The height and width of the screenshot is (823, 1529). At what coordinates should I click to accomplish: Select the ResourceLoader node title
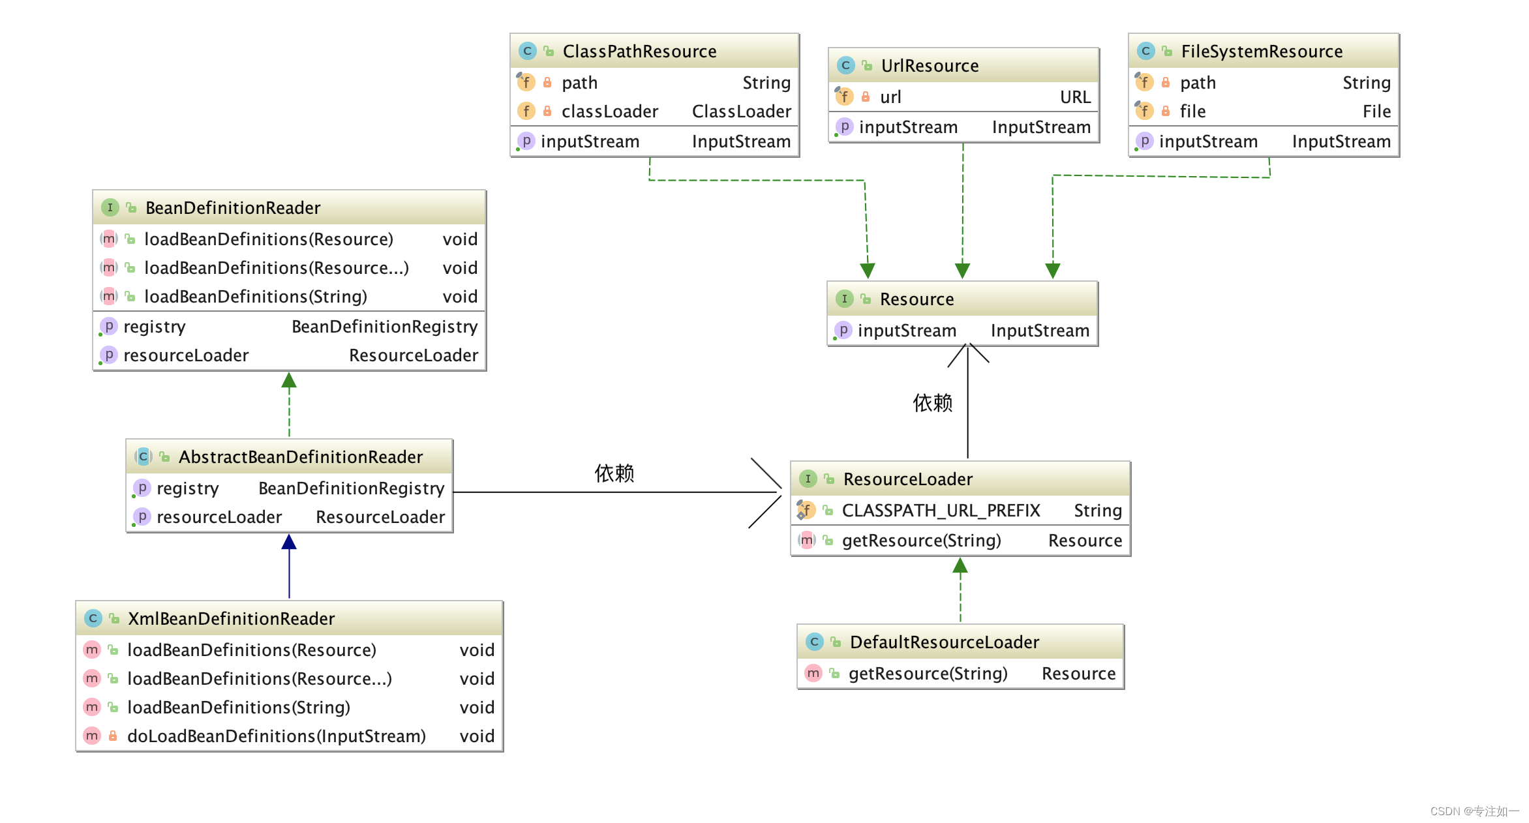point(908,479)
